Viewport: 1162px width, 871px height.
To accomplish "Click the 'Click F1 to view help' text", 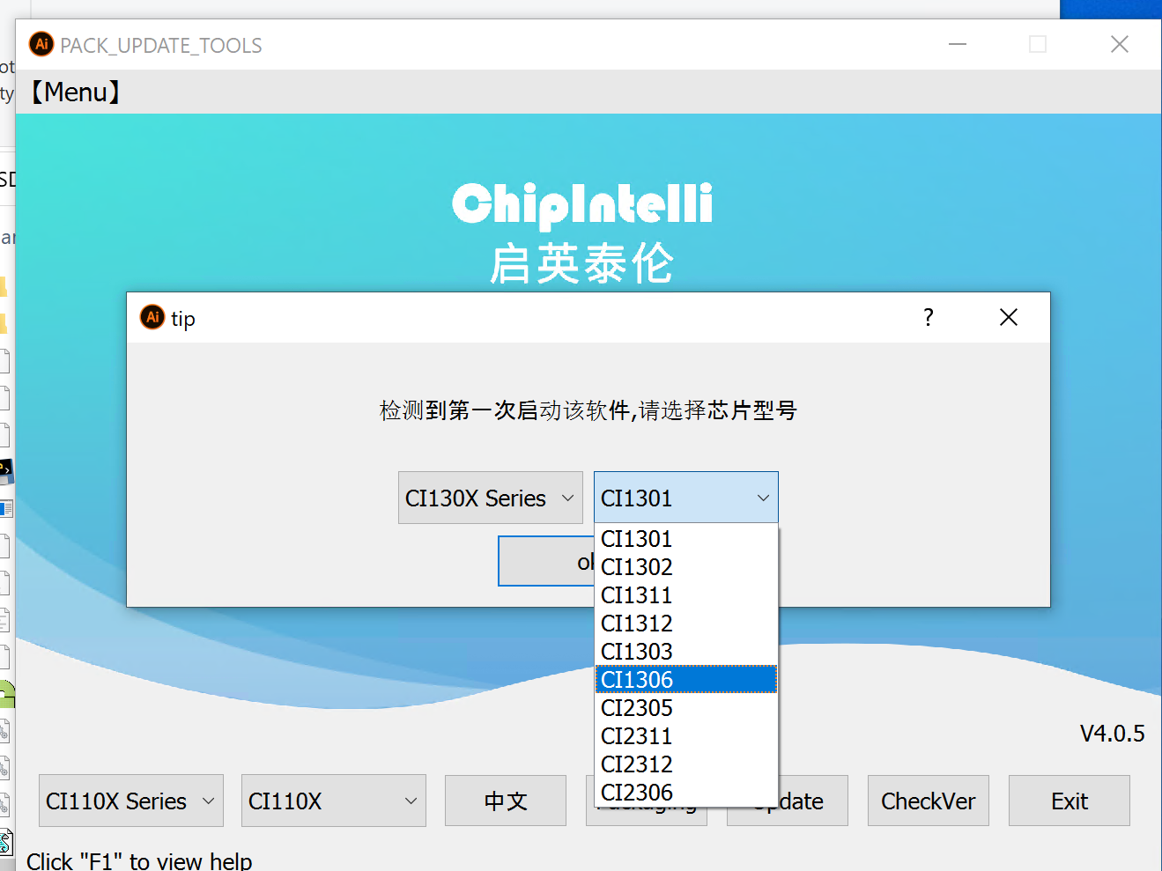I will [x=139, y=860].
